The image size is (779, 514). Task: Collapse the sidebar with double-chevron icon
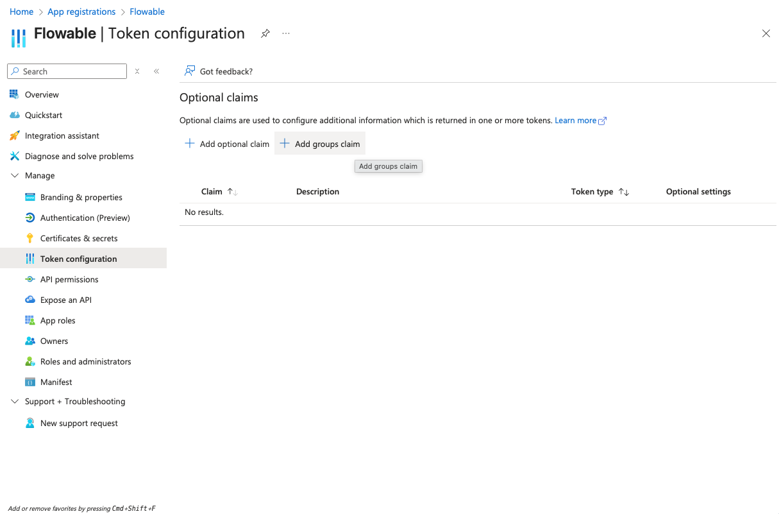coord(156,71)
